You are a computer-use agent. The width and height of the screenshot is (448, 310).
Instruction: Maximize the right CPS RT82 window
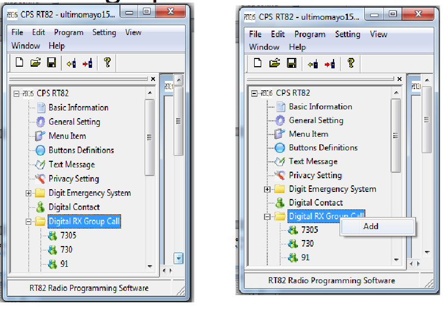pos(393,14)
